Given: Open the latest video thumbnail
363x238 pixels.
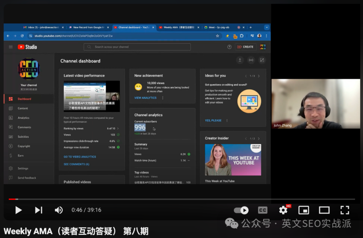Looking at the screenshot, I should click(x=92, y=96).
